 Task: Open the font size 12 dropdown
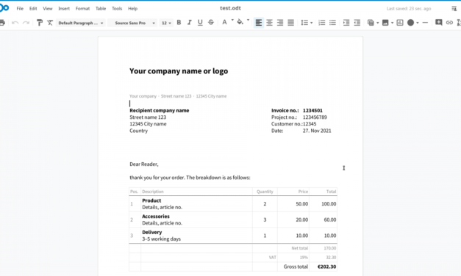(166, 23)
